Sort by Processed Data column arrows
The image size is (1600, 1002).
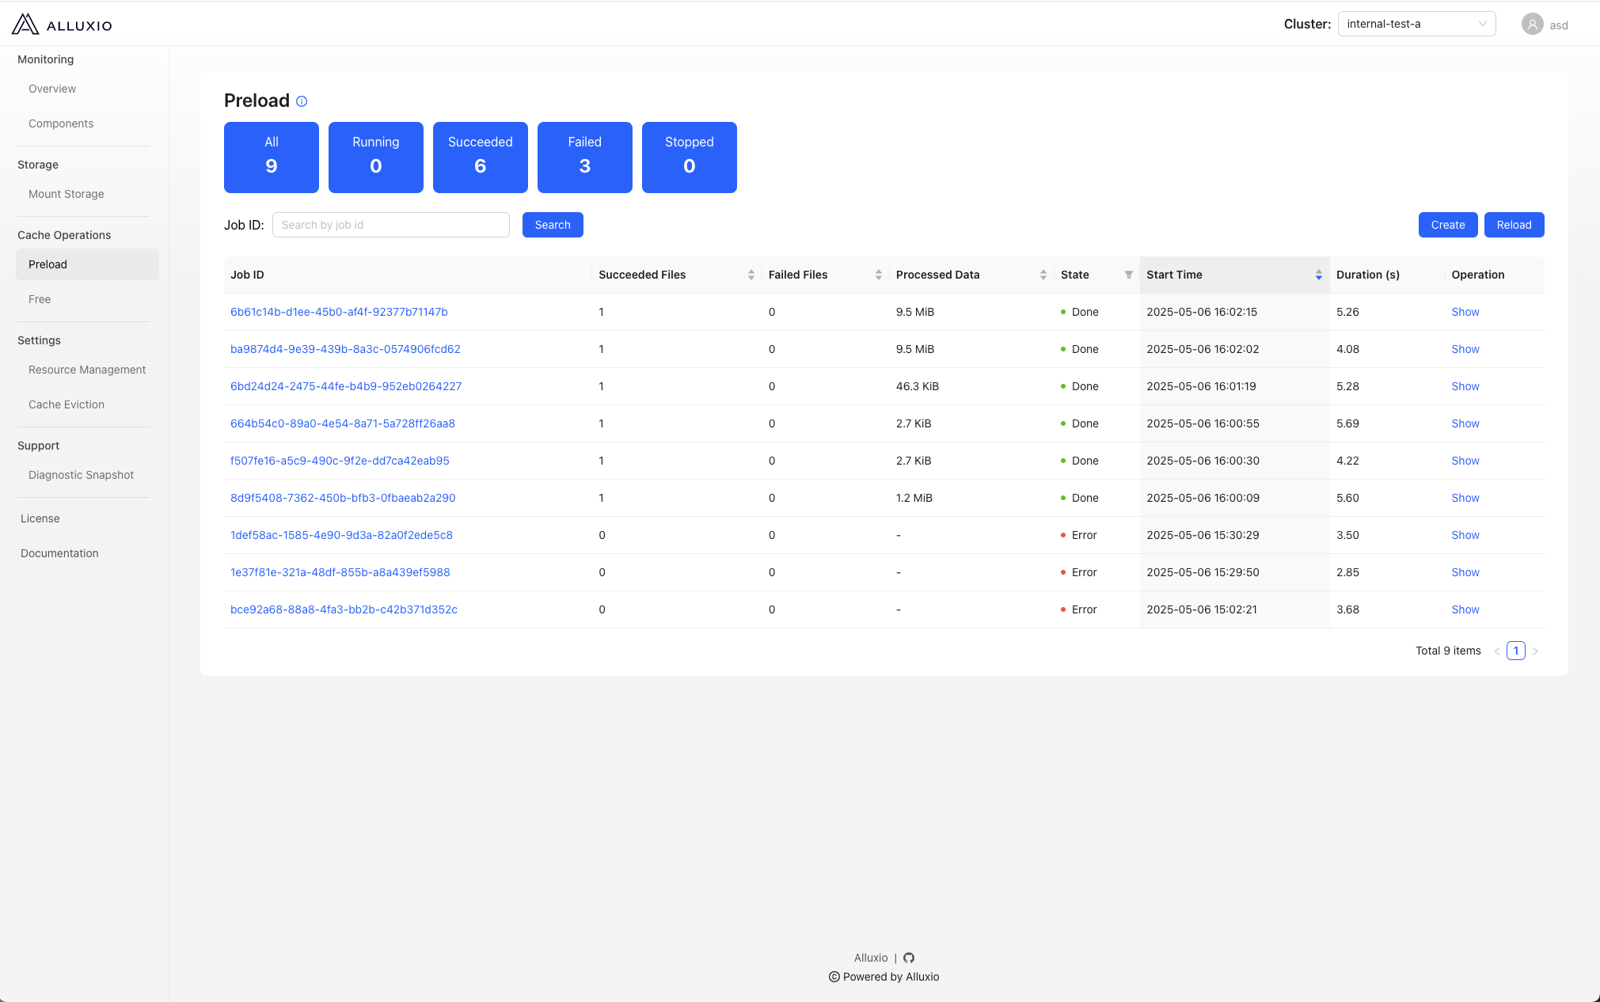coord(1043,275)
